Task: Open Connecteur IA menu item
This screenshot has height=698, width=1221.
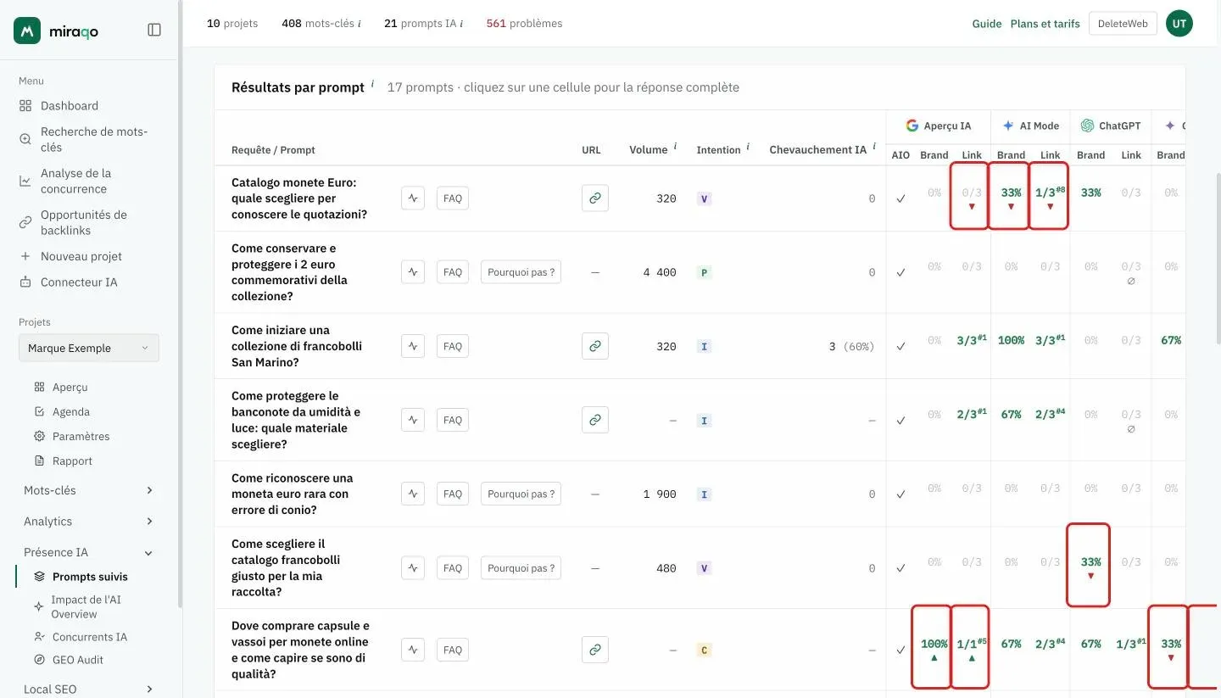Action: (x=79, y=282)
